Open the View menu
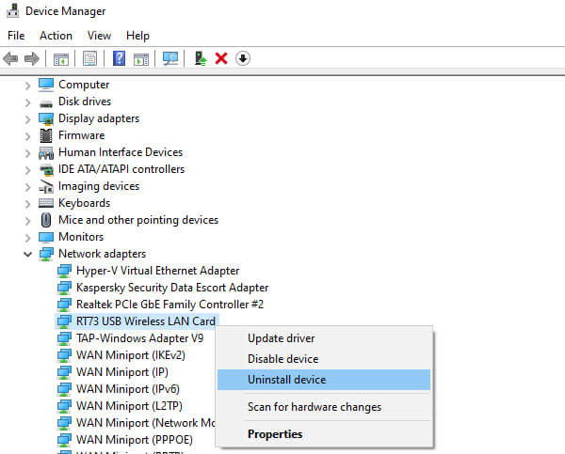The width and height of the screenshot is (565, 454). point(99,36)
